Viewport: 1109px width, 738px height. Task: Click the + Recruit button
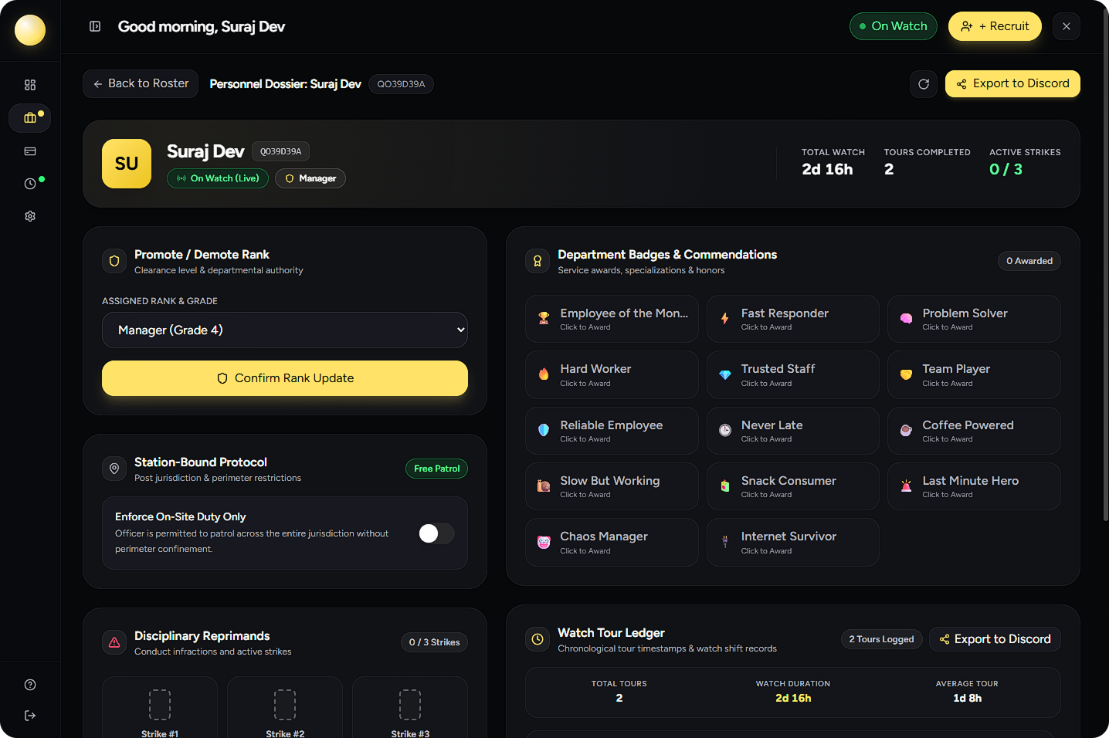tap(995, 26)
